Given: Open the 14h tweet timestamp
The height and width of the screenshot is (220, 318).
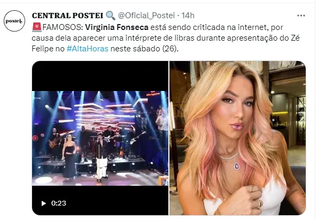Looking at the screenshot, I should pos(188,16).
